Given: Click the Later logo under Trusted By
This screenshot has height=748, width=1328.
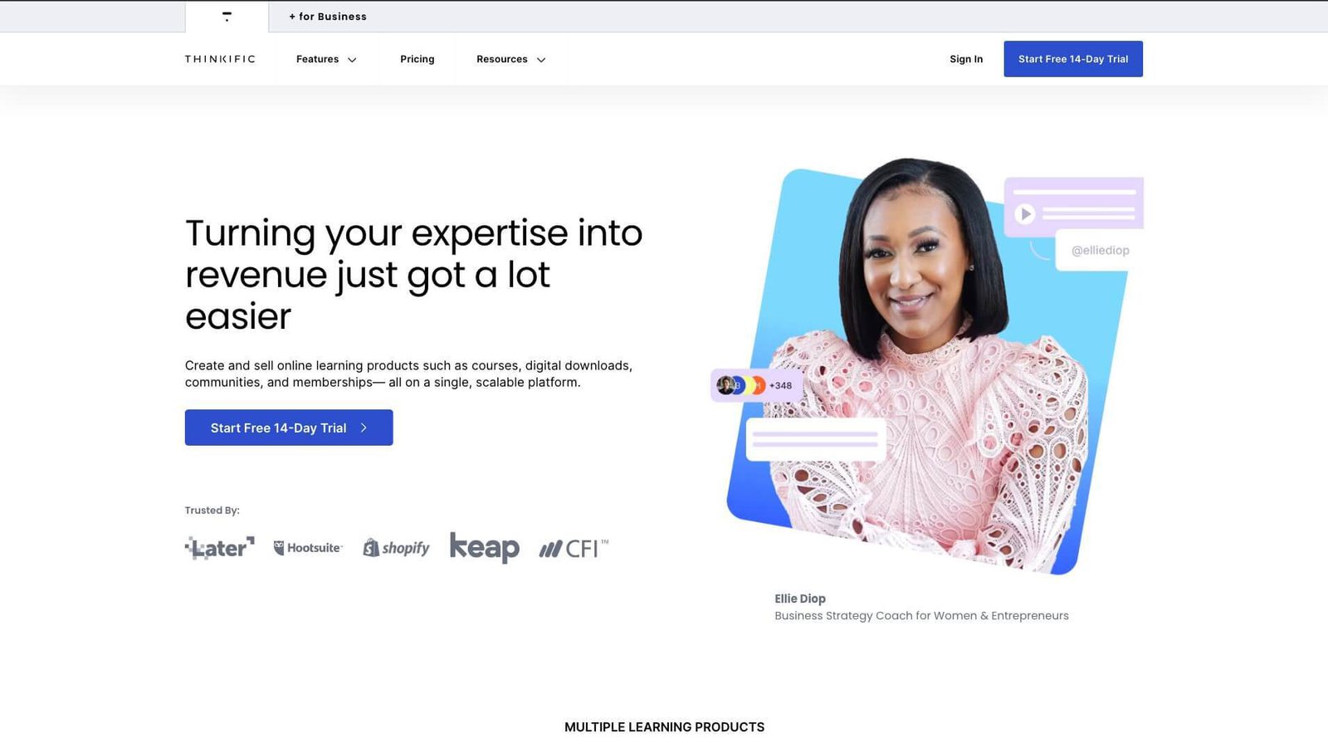Looking at the screenshot, I should (x=220, y=548).
